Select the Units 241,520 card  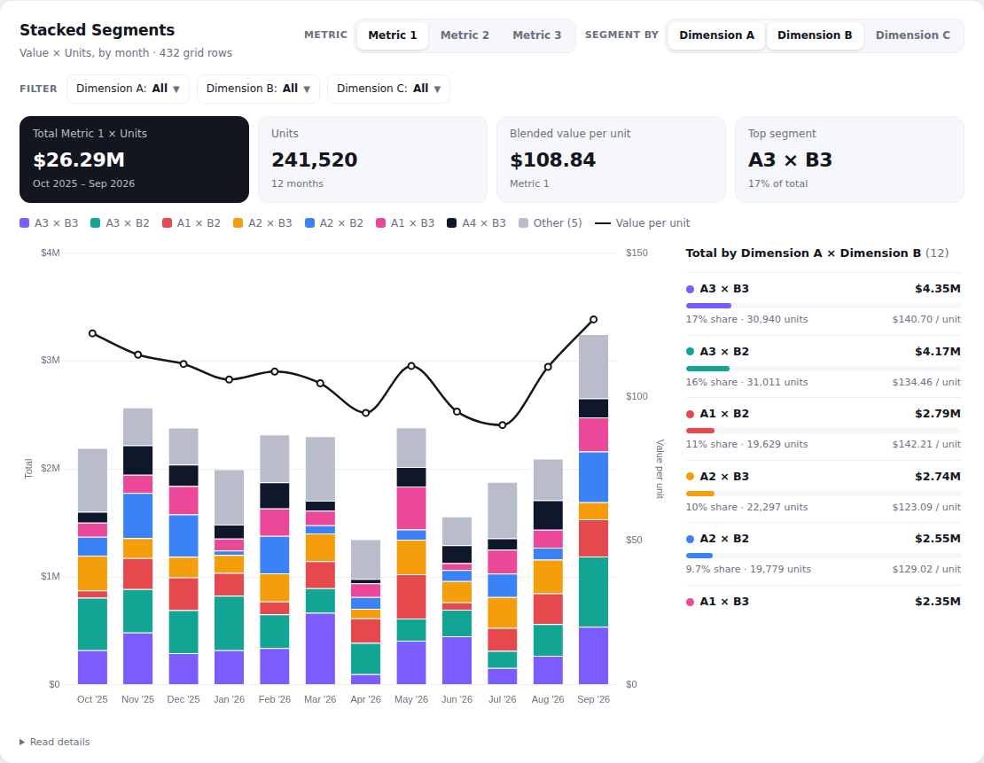click(x=372, y=160)
